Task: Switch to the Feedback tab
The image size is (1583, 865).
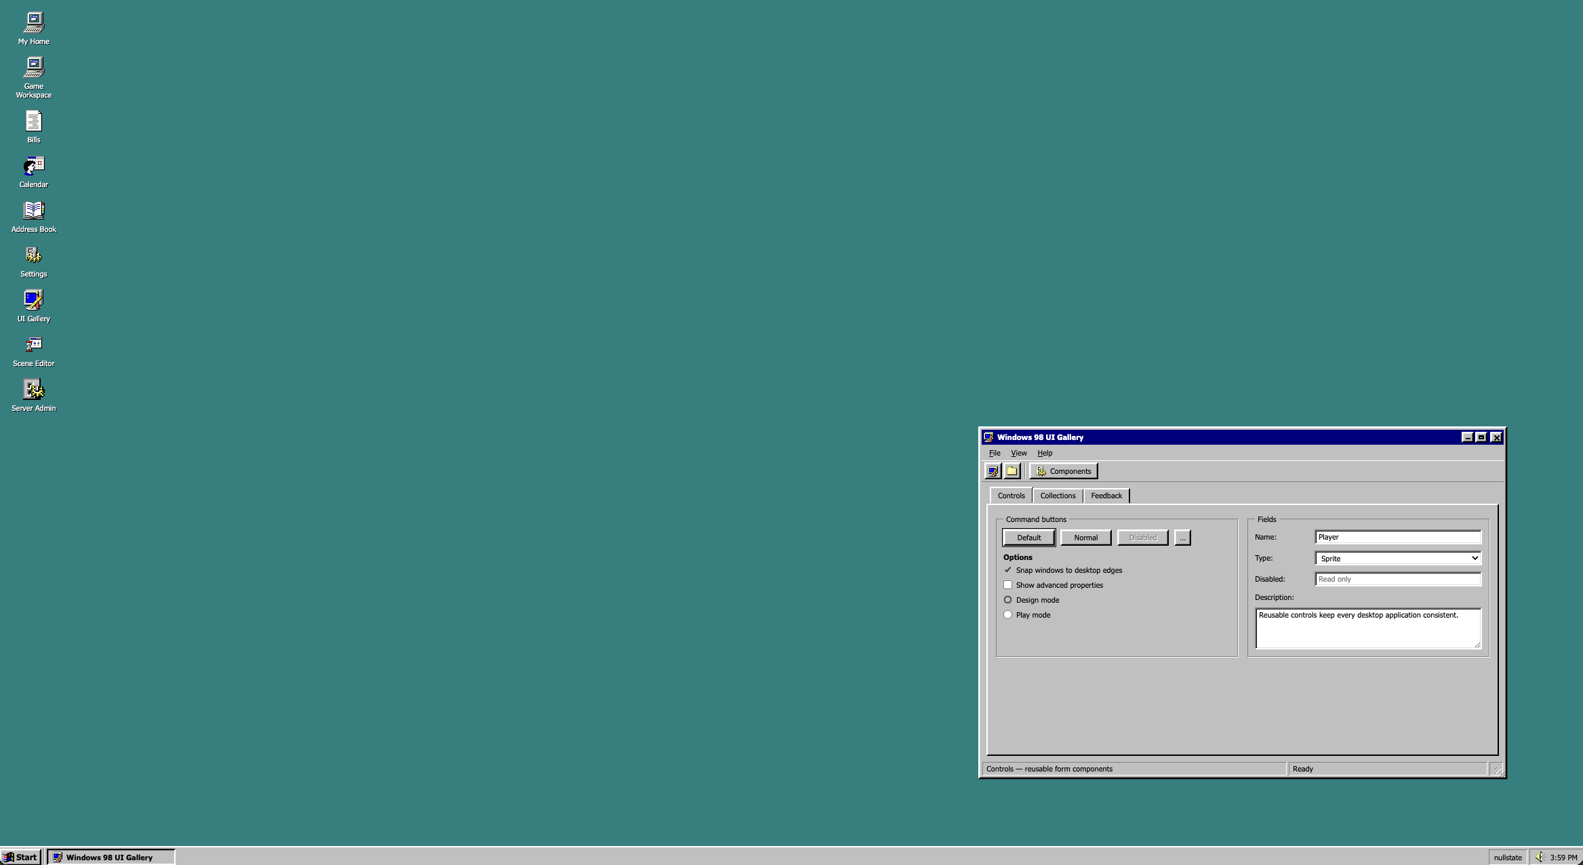Action: coord(1106,496)
